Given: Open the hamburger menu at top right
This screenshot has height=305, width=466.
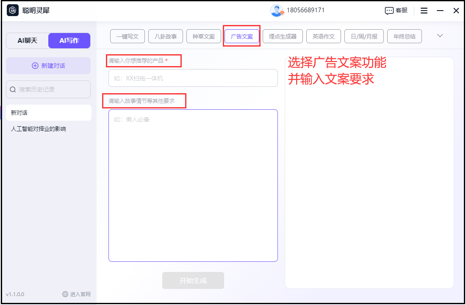Looking at the screenshot, I should click(424, 10).
